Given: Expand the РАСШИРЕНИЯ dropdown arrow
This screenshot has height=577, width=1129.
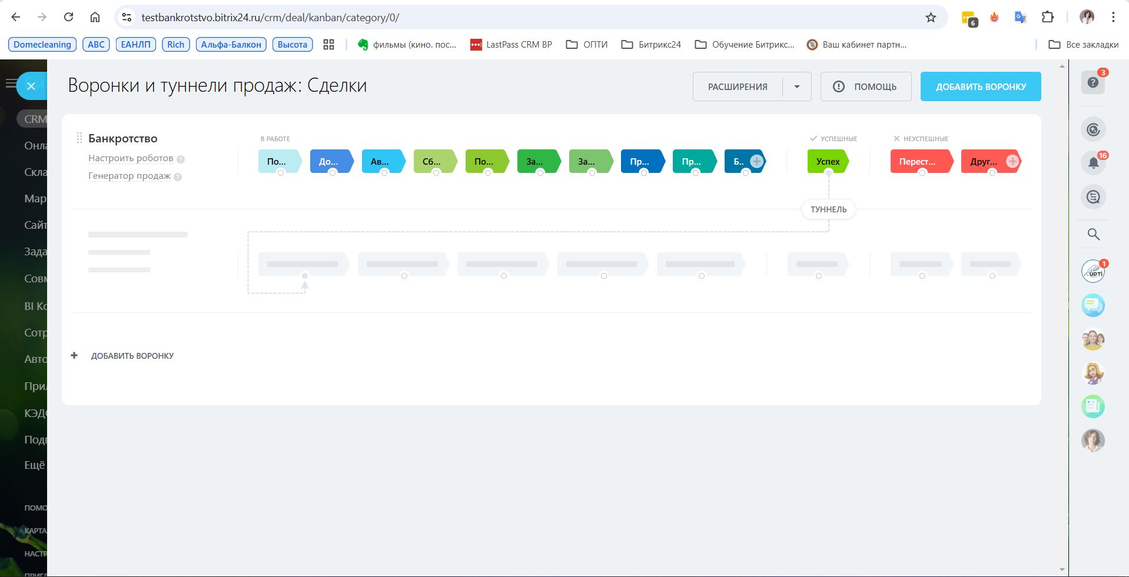Looking at the screenshot, I should [x=797, y=86].
